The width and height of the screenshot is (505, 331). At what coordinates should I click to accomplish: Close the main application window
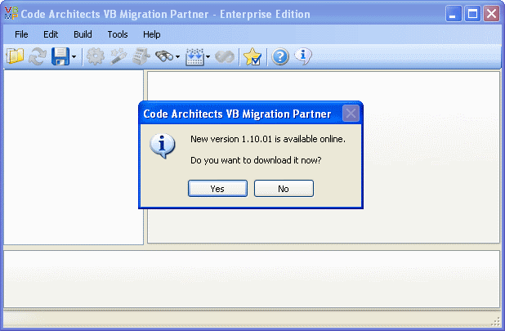pos(491,14)
